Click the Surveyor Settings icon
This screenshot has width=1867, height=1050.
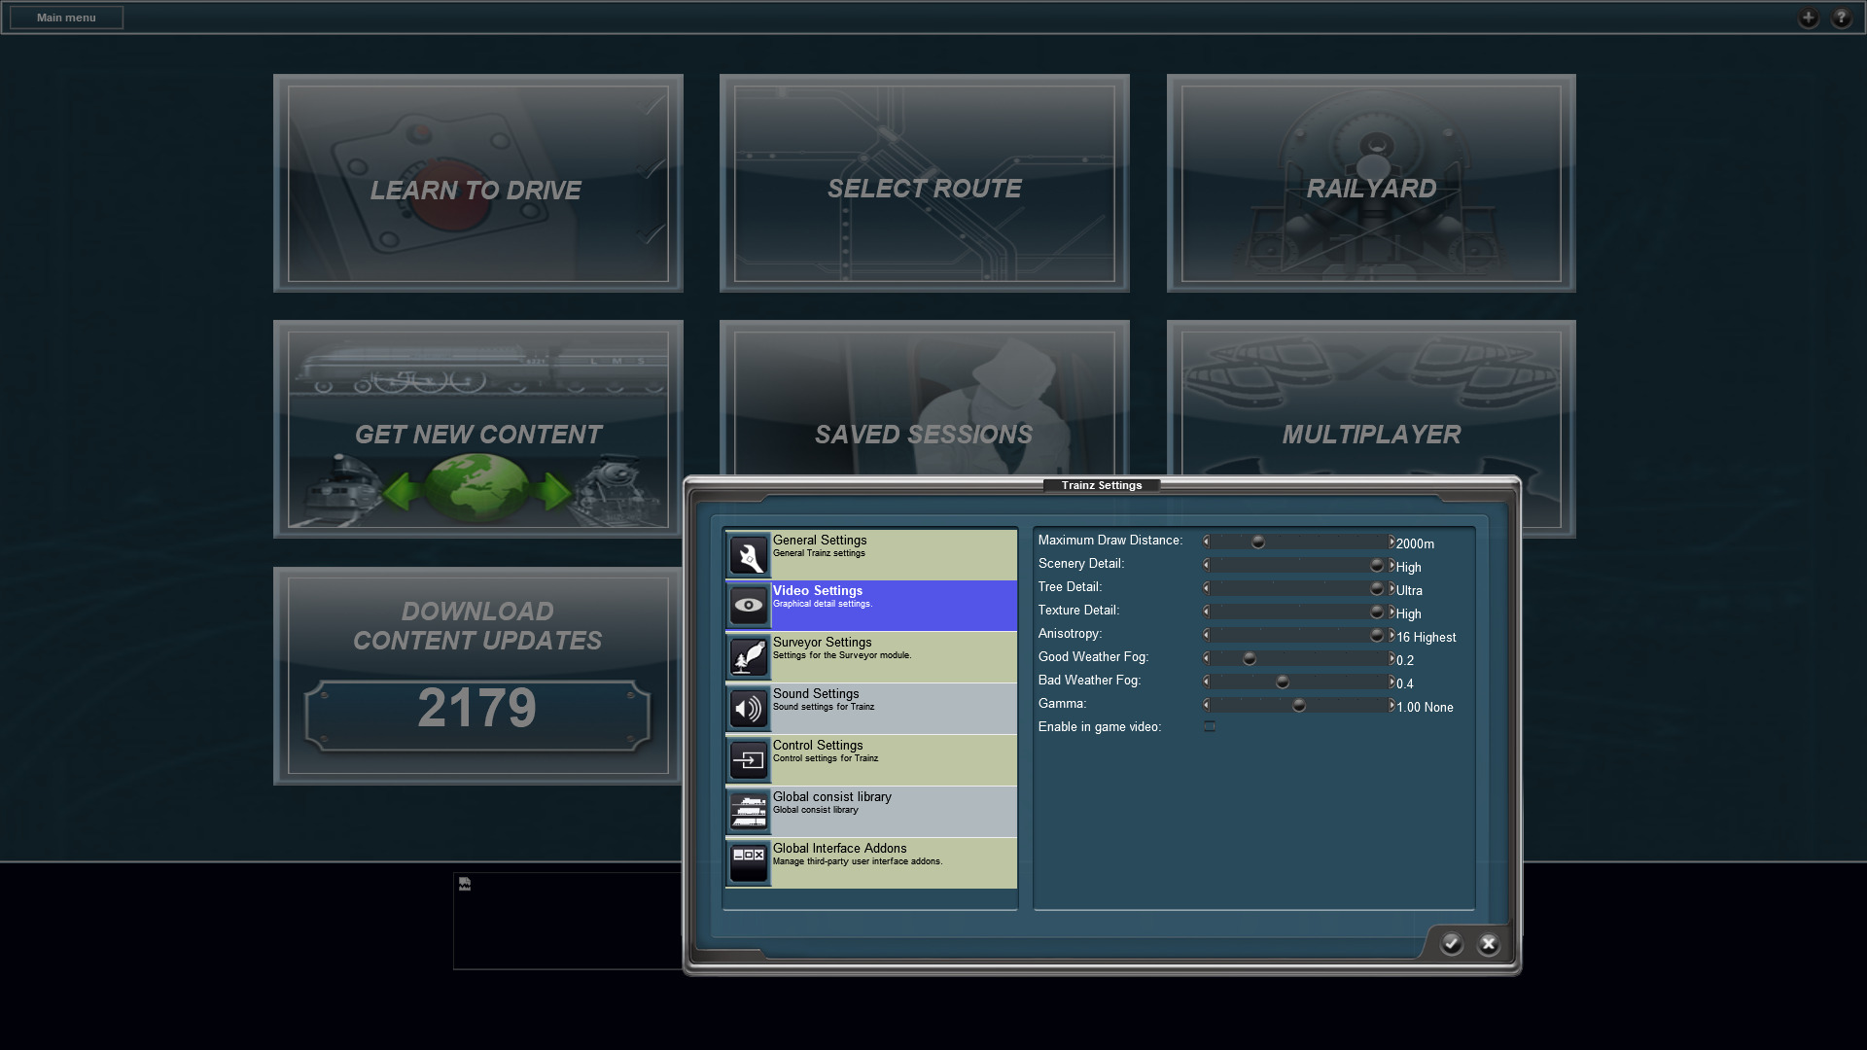coord(749,657)
